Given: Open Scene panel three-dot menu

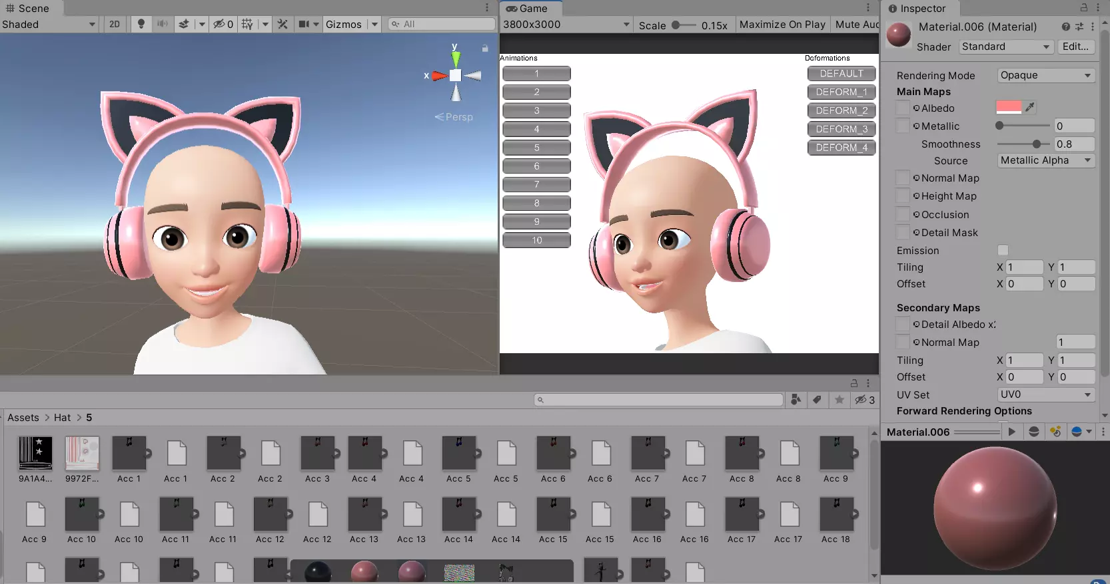Looking at the screenshot, I should tap(487, 8).
